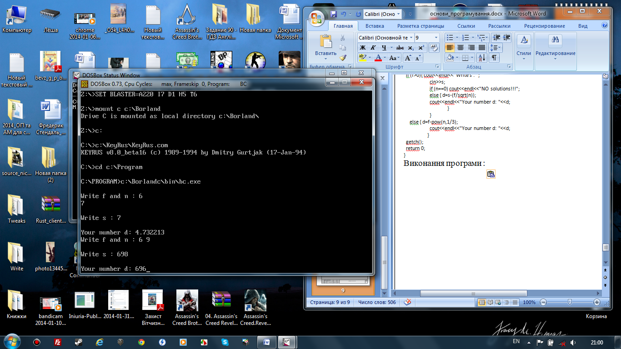The width and height of the screenshot is (621, 349).
Task: Click the volume speaker tray icon
Action: [x=573, y=342]
